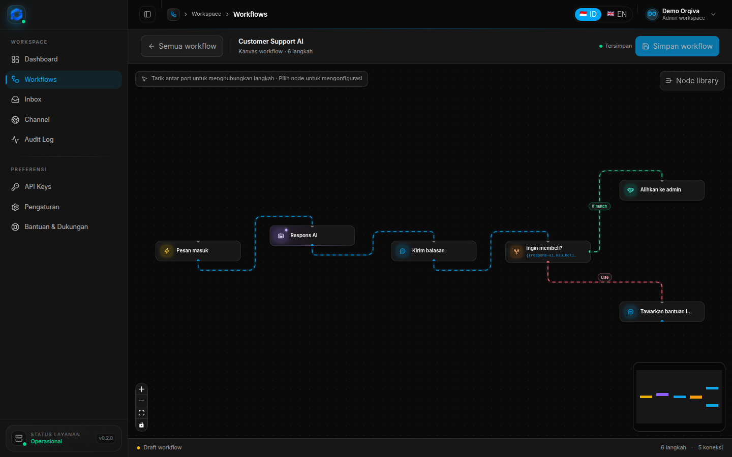Screen dimensions: 732x457
Task: Open the Channel page
Action: click(x=64, y=120)
